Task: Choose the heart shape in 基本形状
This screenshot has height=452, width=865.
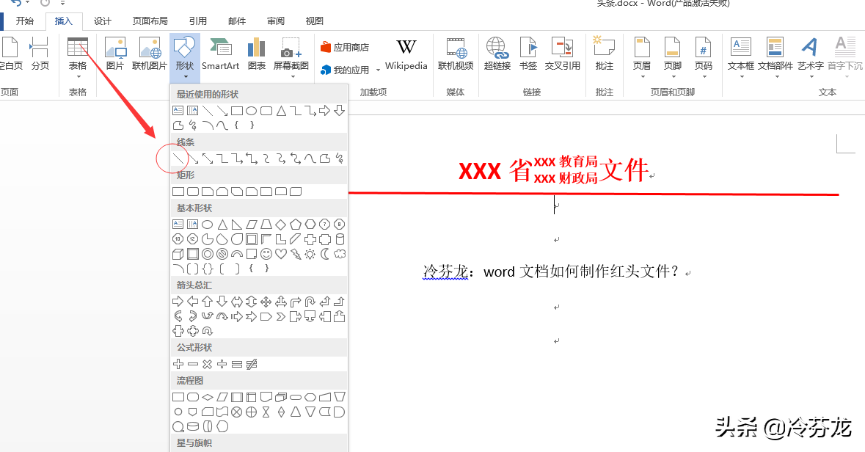Action: point(280,254)
